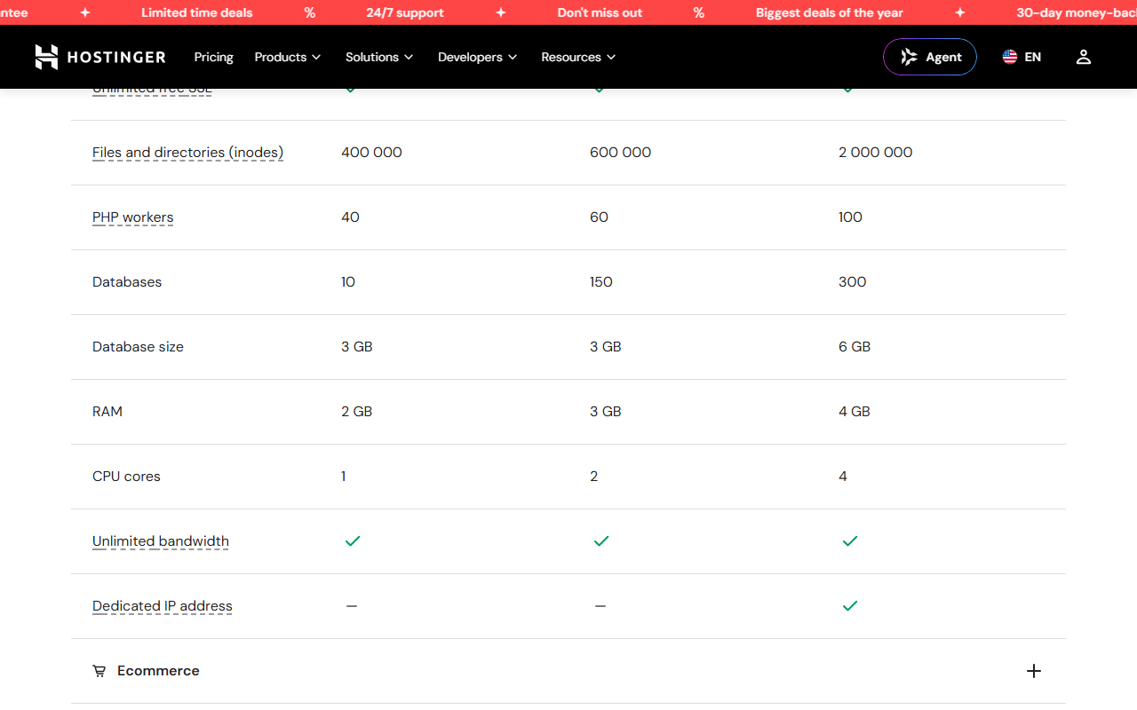
Task: Click the Agent button
Action: tap(930, 57)
